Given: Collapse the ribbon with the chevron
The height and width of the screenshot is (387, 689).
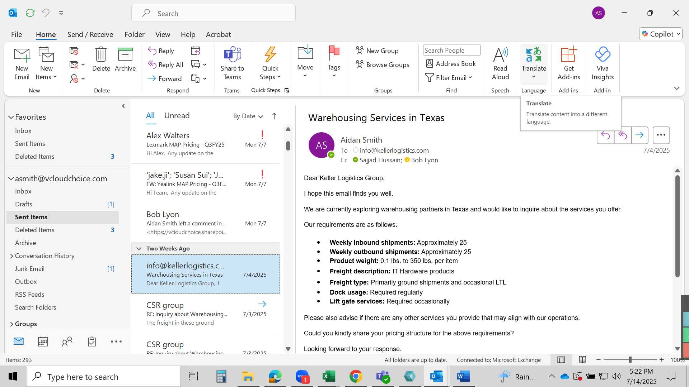Looking at the screenshot, I should pos(677,88).
